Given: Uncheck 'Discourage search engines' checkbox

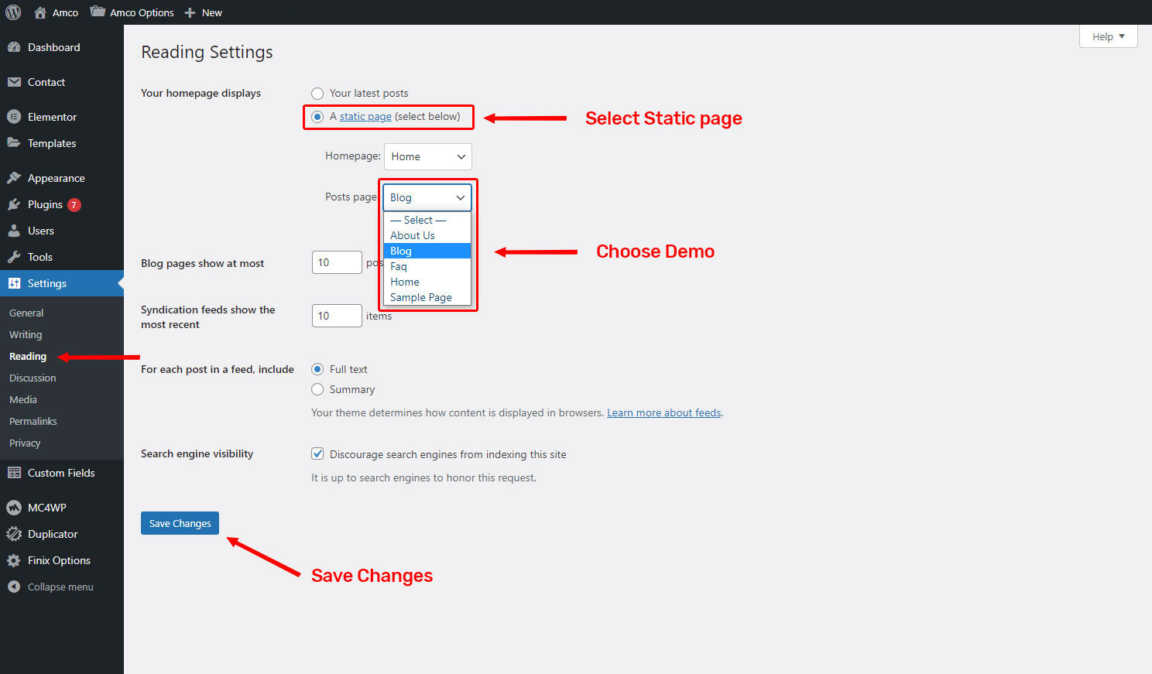Looking at the screenshot, I should pos(317,454).
